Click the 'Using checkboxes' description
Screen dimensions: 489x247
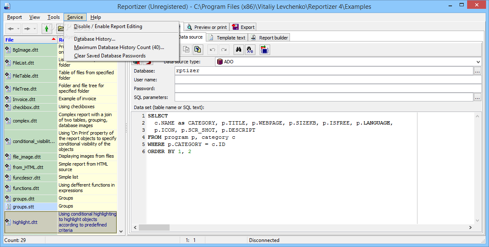(x=77, y=107)
